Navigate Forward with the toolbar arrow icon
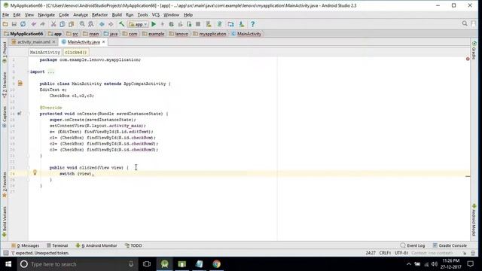This screenshot has height=271, width=482. click(x=111, y=24)
